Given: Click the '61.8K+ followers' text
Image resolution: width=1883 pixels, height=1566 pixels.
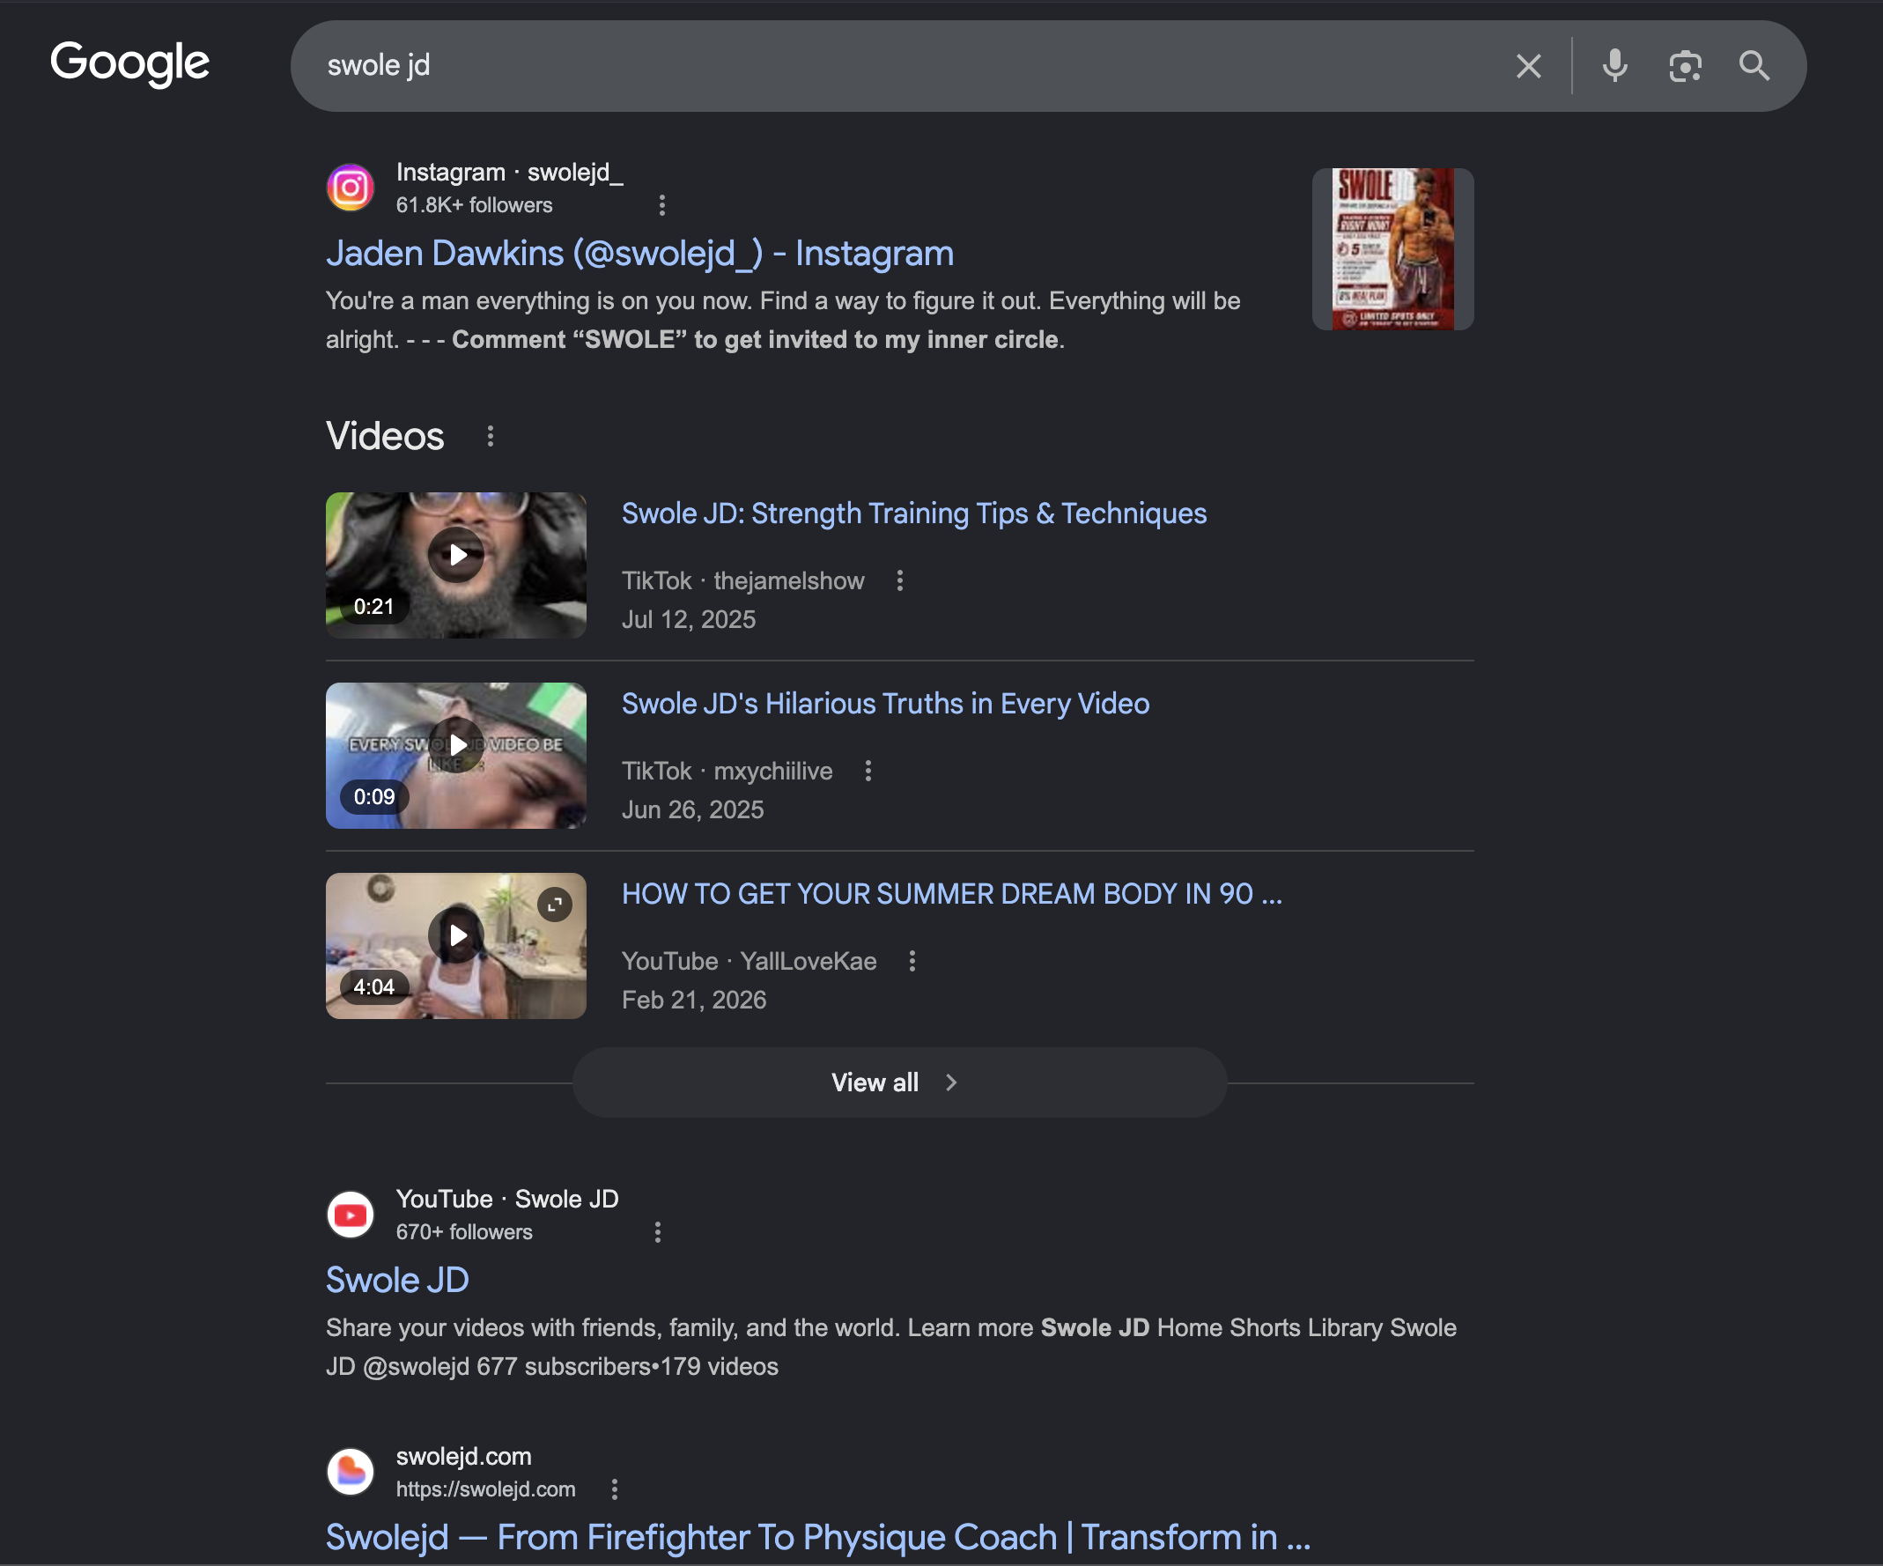Looking at the screenshot, I should (475, 205).
